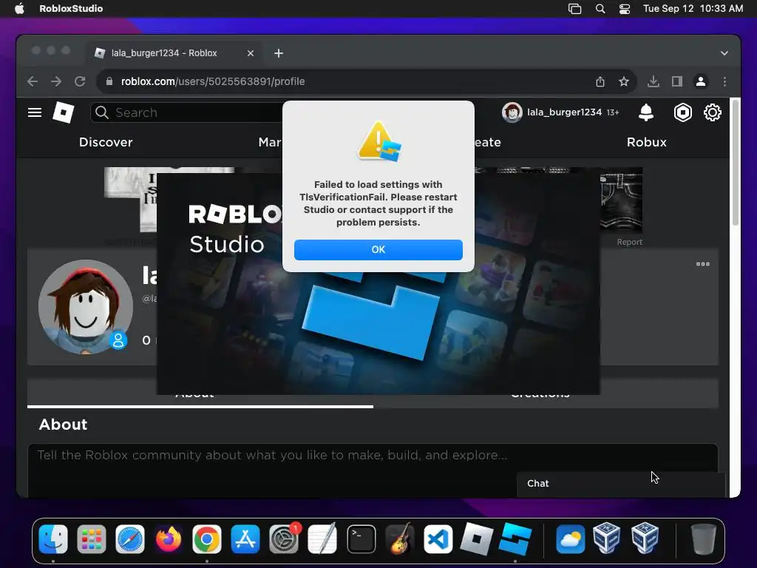Image resolution: width=757 pixels, height=568 pixels.
Task: Reload the page
Action: [x=80, y=81]
